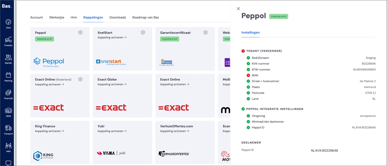The image size is (387, 166).
Task: Activate the Yuki koppeling
Action: tap(112, 131)
